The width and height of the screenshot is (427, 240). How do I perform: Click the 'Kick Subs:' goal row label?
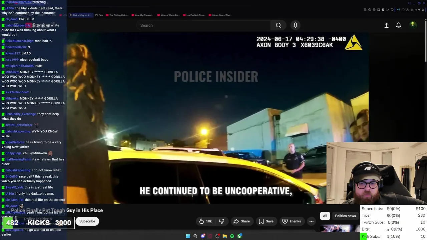pos(371,236)
